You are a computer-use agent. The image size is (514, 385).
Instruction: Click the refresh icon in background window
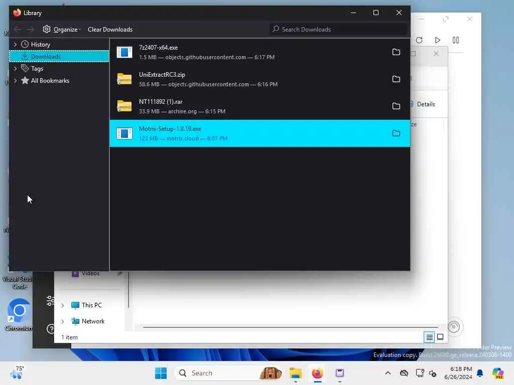pyautogui.click(x=419, y=40)
